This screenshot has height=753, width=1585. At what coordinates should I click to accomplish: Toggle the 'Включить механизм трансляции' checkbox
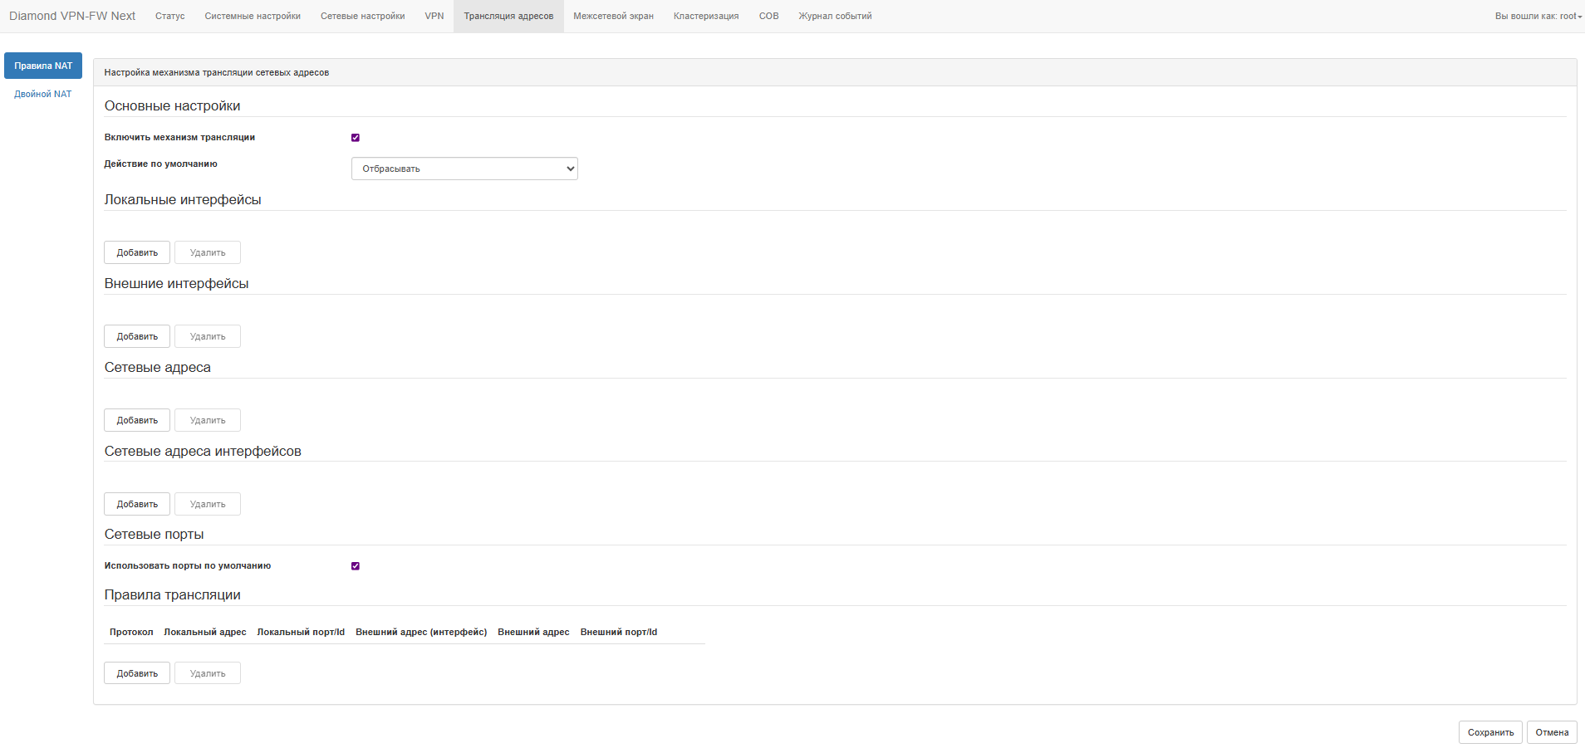[356, 138]
